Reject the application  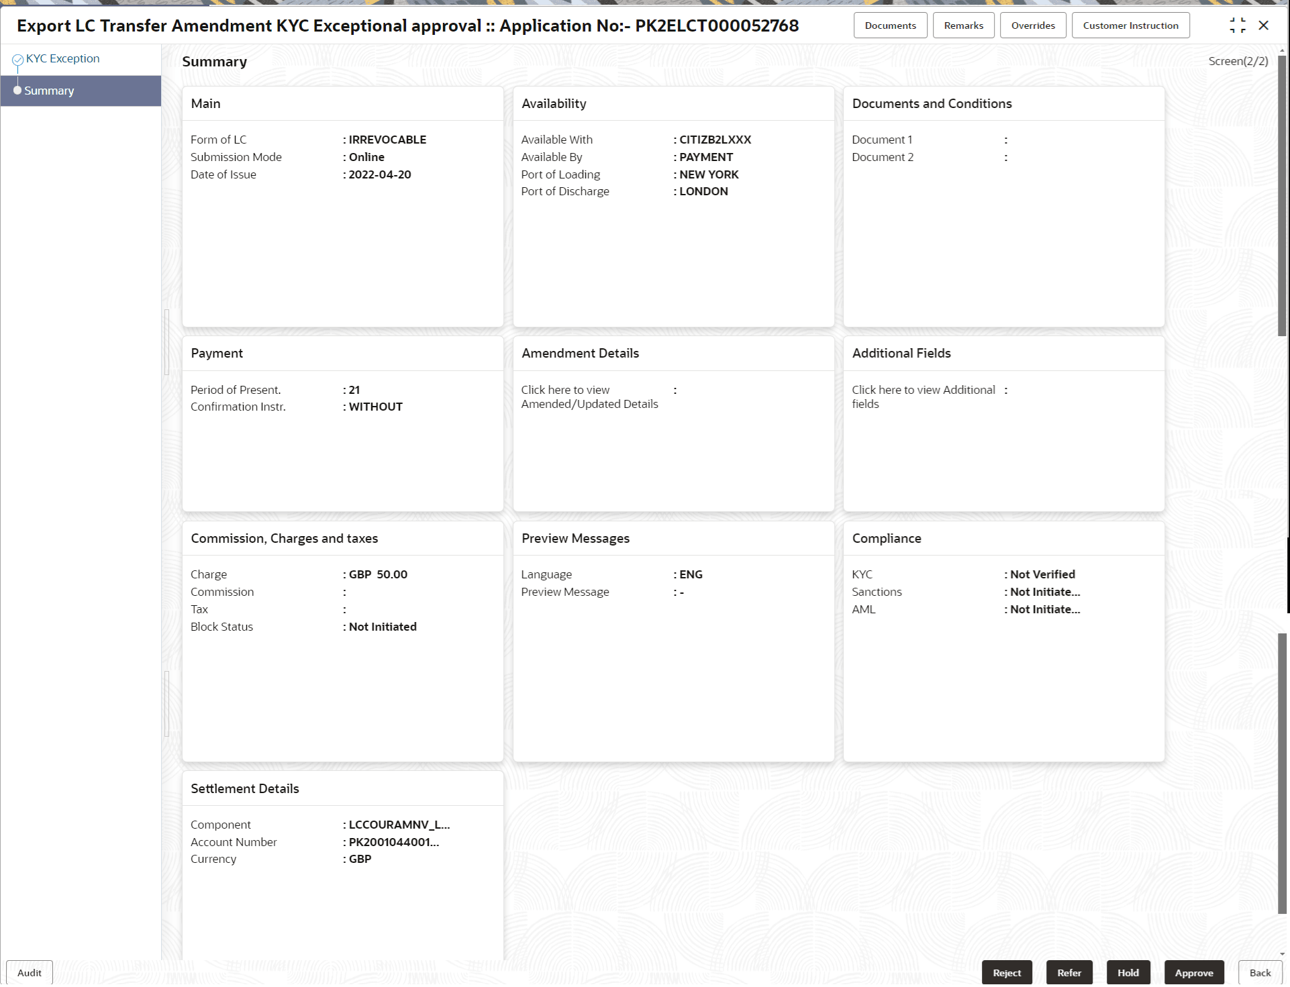1007,972
